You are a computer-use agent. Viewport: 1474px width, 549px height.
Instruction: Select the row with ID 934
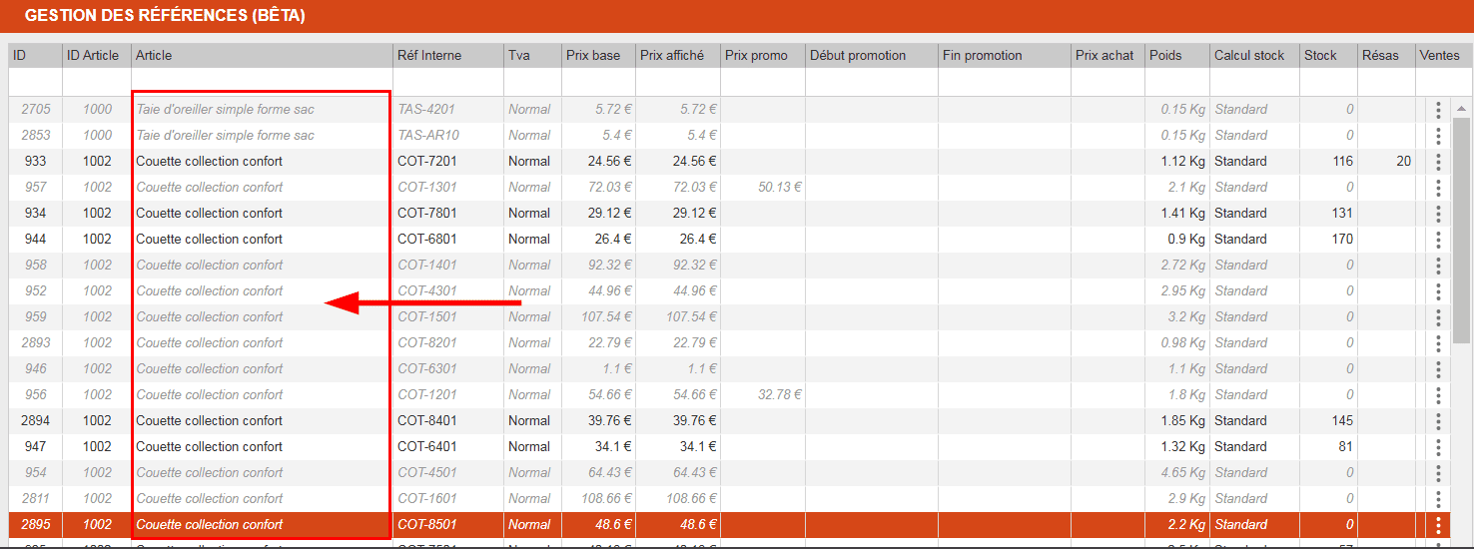point(35,213)
